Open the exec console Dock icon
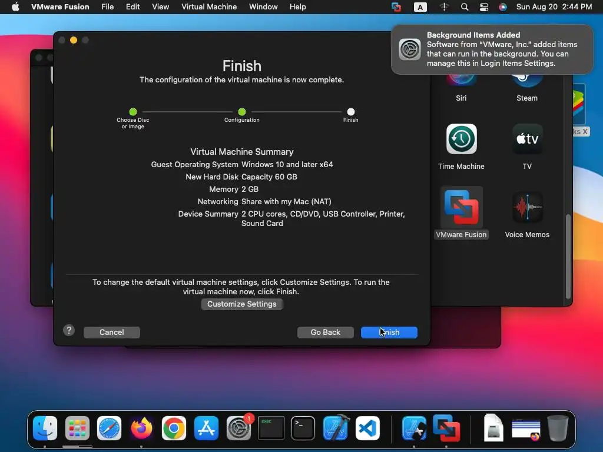 pos(271,428)
